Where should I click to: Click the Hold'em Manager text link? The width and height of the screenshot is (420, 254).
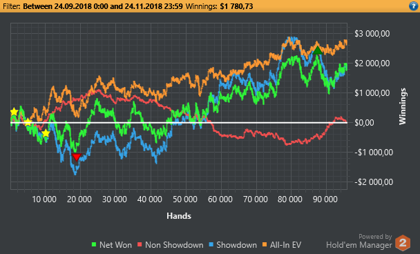[359, 245]
